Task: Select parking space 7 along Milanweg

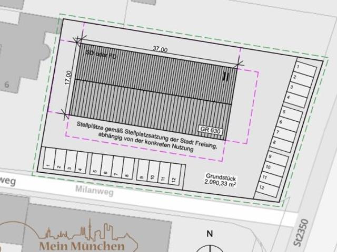Action: [117, 168]
